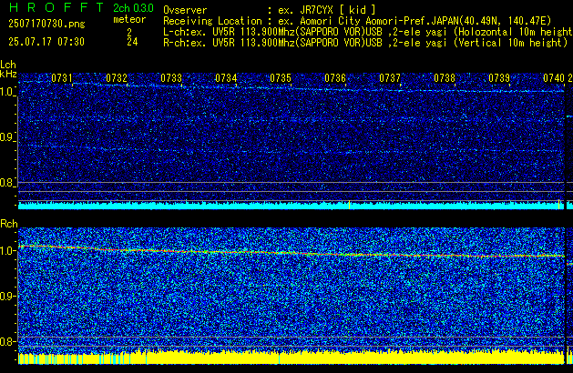The width and height of the screenshot is (573, 373).
Task: Click the 0731 time marker
Action: [x=61, y=78]
